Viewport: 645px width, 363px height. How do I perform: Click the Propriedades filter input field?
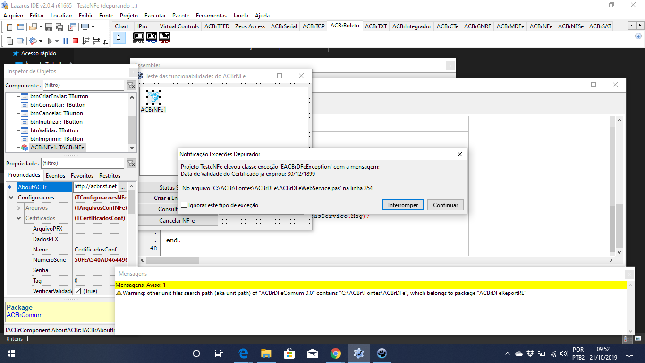pyautogui.click(x=83, y=163)
